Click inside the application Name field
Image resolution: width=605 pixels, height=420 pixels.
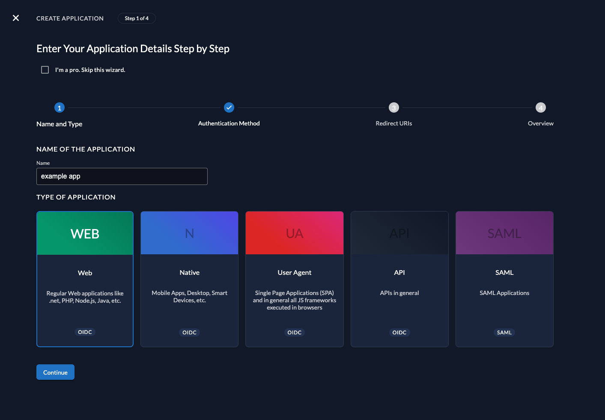[x=122, y=176]
